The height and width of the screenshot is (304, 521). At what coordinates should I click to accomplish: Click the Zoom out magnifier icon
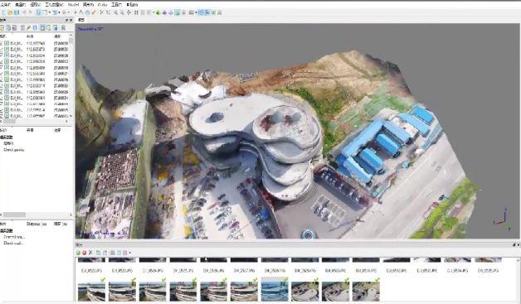pos(122,12)
